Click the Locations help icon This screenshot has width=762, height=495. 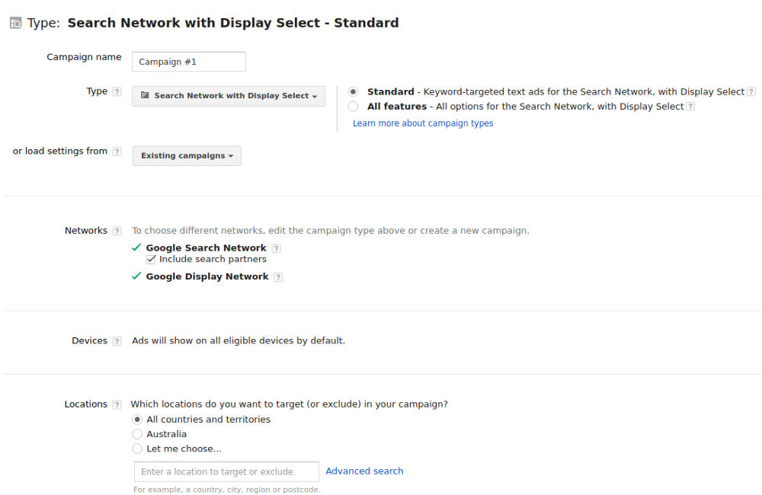tap(117, 404)
